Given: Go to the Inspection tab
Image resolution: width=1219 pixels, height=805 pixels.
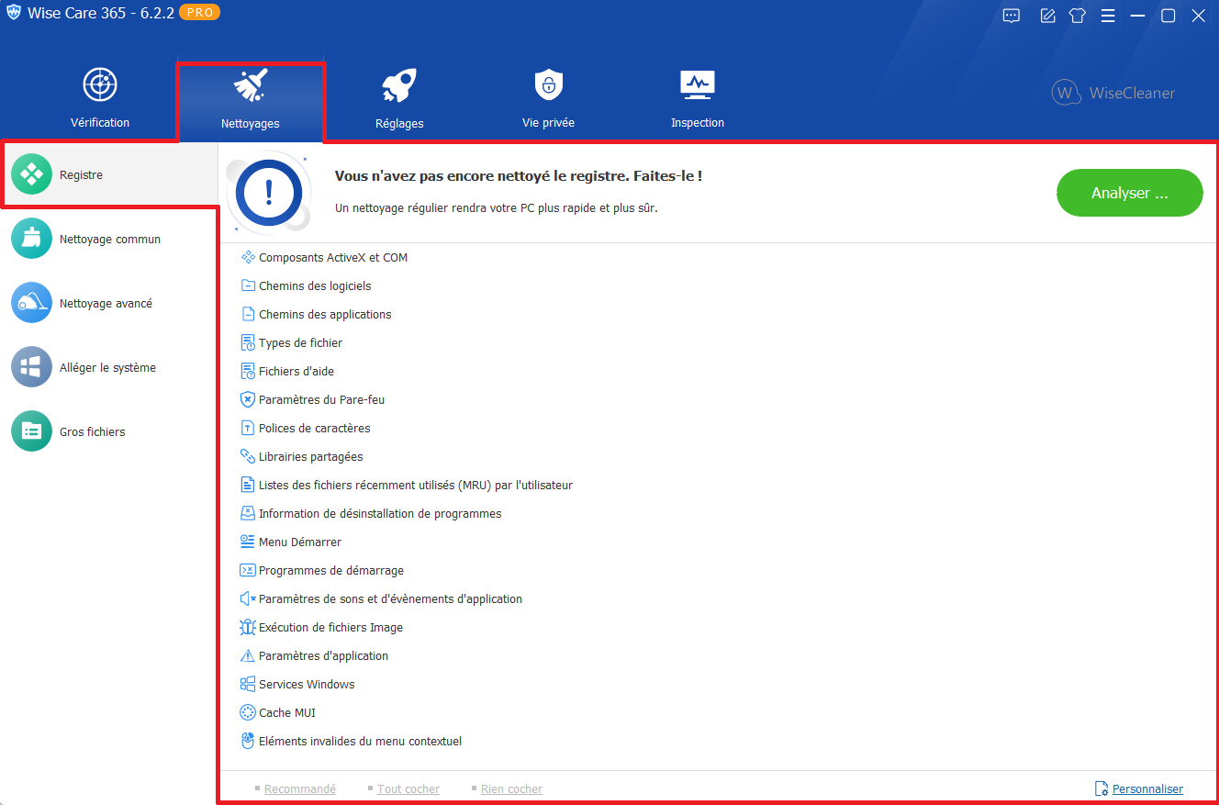Looking at the screenshot, I should coord(698,97).
